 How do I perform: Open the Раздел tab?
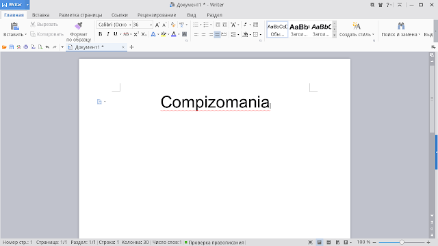[214, 15]
